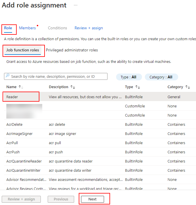Sort roles by Name column arrows

pyautogui.click(x=21, y=87)
